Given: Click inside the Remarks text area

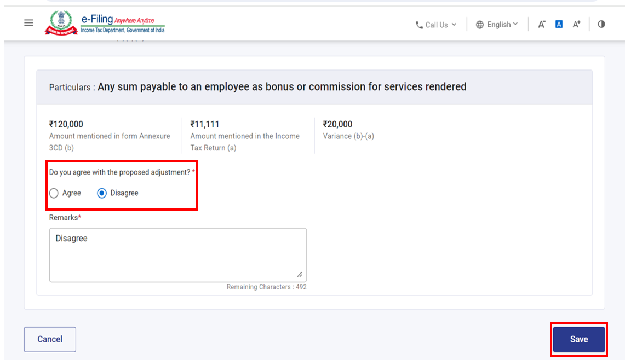Looking at the screenshot, I should pyautogui.click(x=178, y=255).
